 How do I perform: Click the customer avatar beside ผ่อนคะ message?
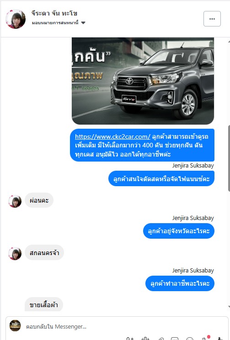click(x=15, y=201)
